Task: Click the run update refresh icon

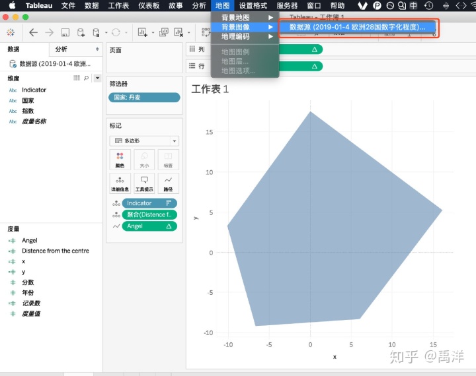Action: pos(116,32)
